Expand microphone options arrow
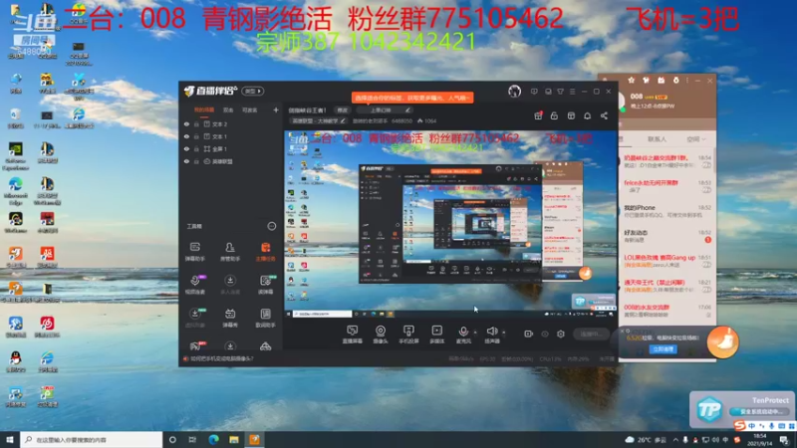Screen dimensions: 797x448 pos(475,333)
